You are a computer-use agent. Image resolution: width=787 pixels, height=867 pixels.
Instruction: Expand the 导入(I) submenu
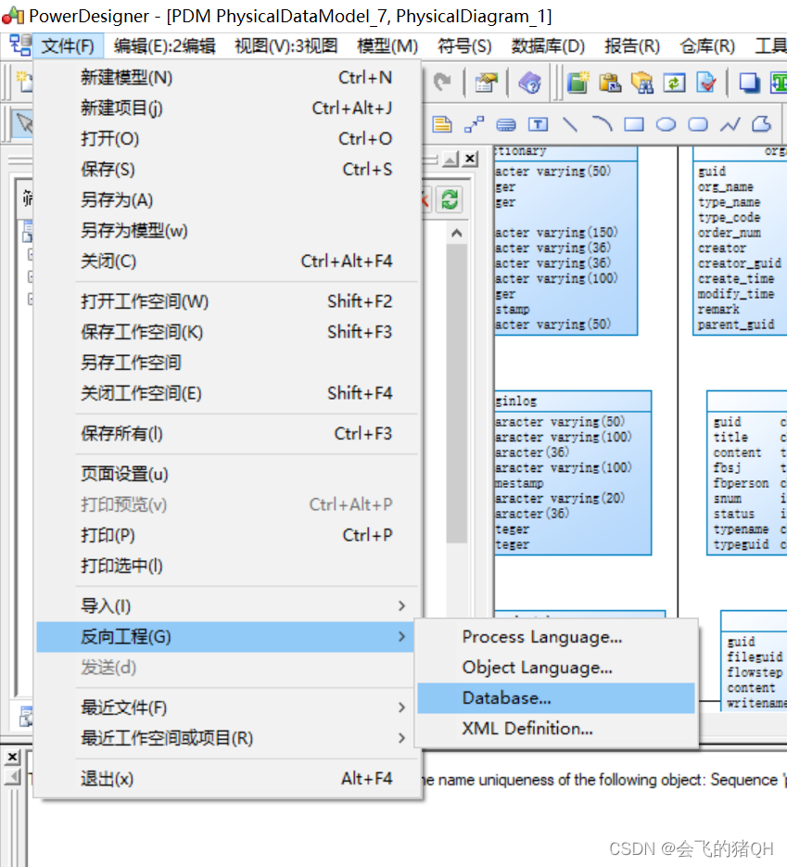click(225, 606)
